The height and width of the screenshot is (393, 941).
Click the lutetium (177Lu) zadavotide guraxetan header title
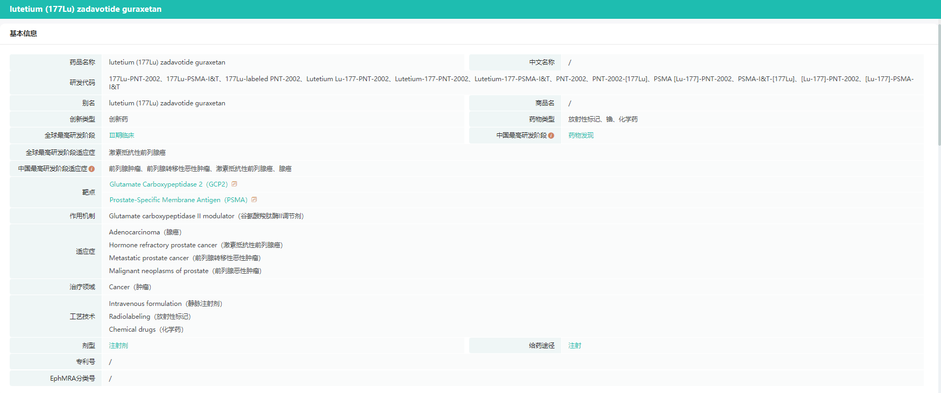[x=86, y=9]
